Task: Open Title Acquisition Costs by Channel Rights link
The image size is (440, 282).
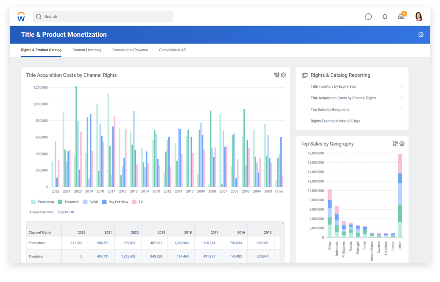Action: [343, 98]
